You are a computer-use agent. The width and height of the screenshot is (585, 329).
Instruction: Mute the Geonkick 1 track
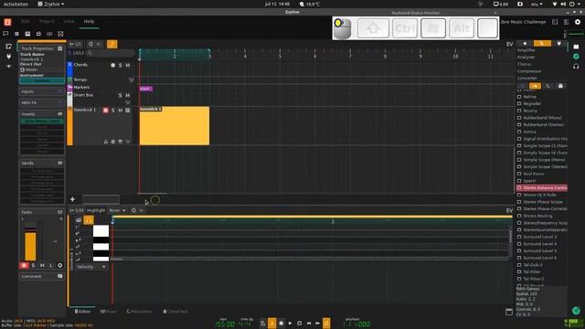click(120, 111)
